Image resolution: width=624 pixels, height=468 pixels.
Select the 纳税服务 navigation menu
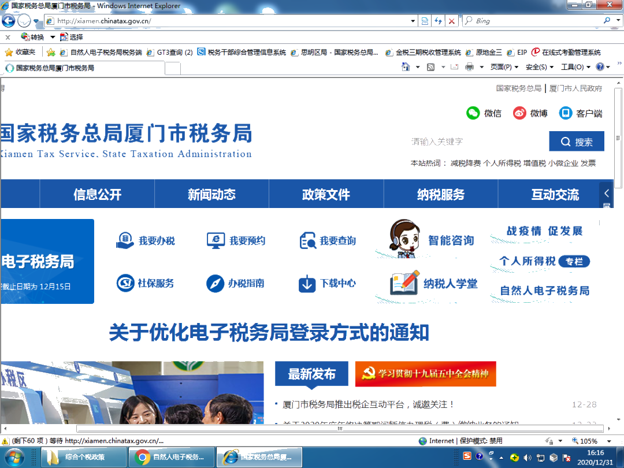pyautogui.click(x=440, y=195)
